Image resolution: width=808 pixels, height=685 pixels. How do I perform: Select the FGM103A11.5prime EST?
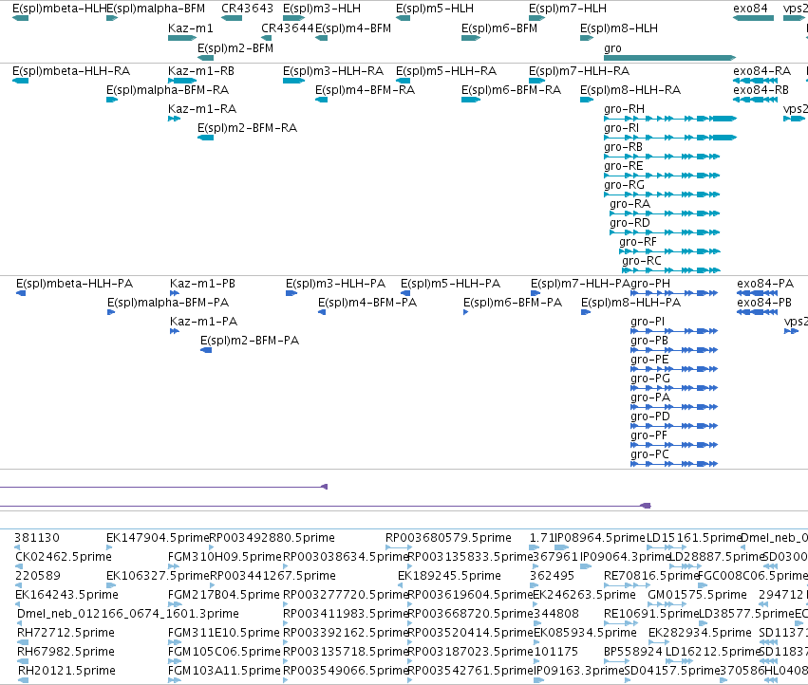point(175,680)
